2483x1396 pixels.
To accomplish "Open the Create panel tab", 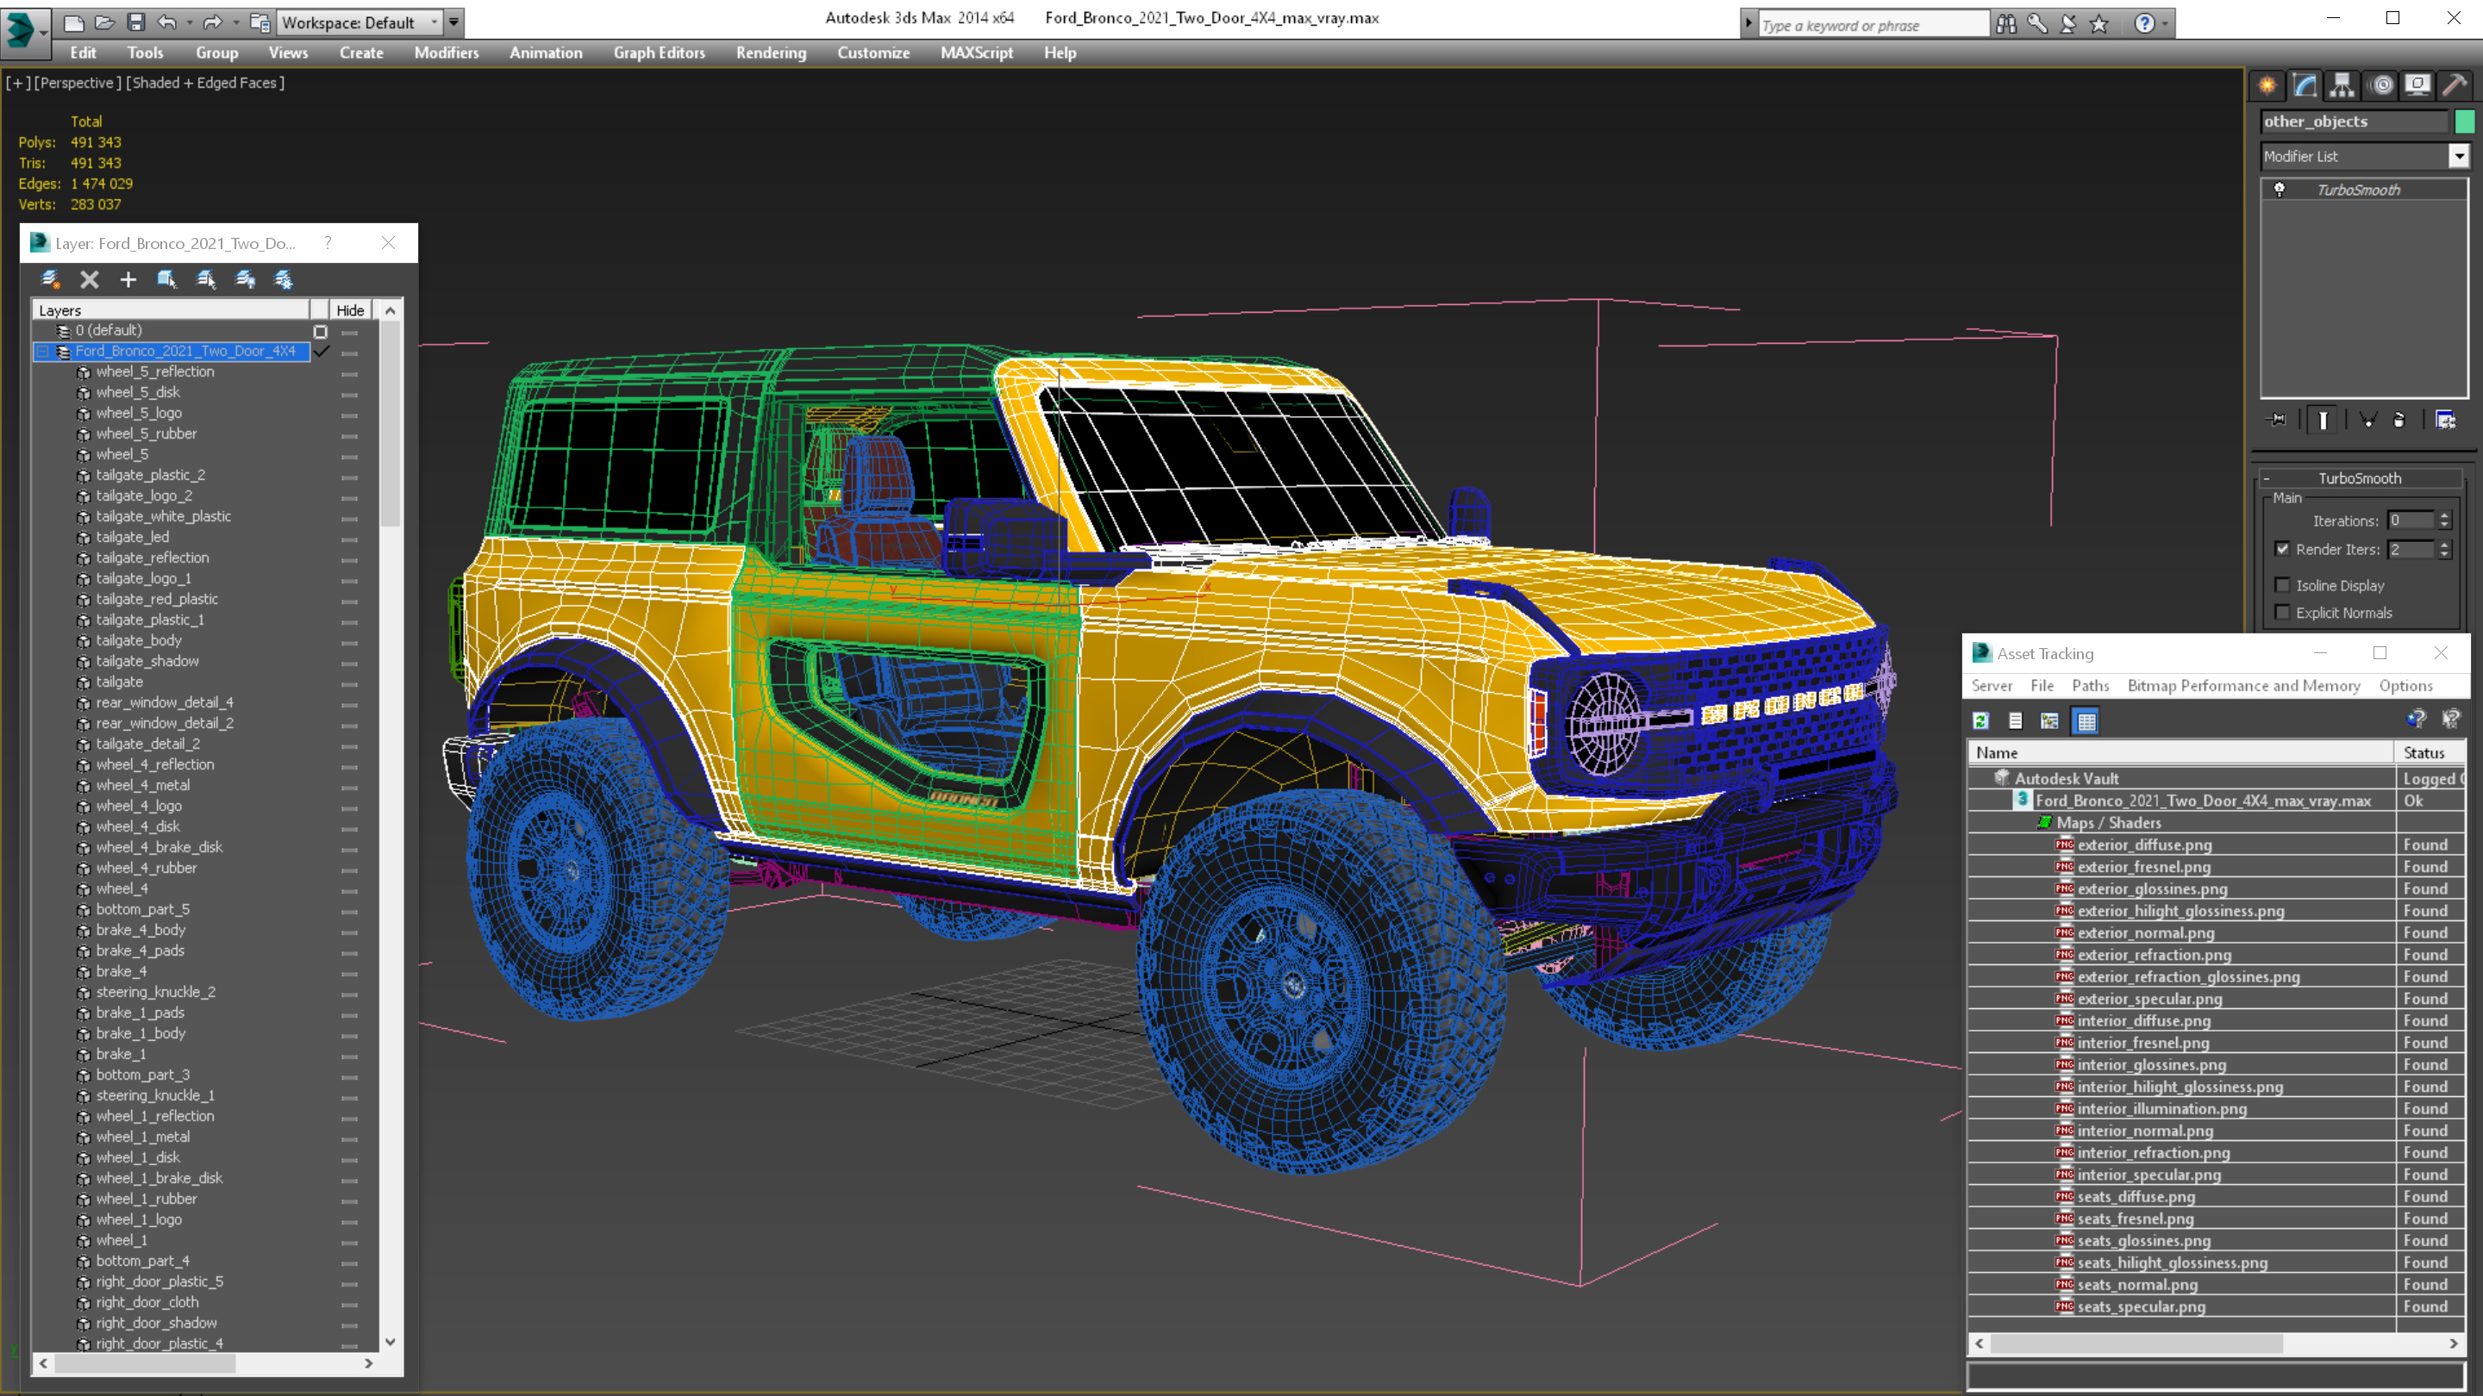I will tap(2267, 84).
